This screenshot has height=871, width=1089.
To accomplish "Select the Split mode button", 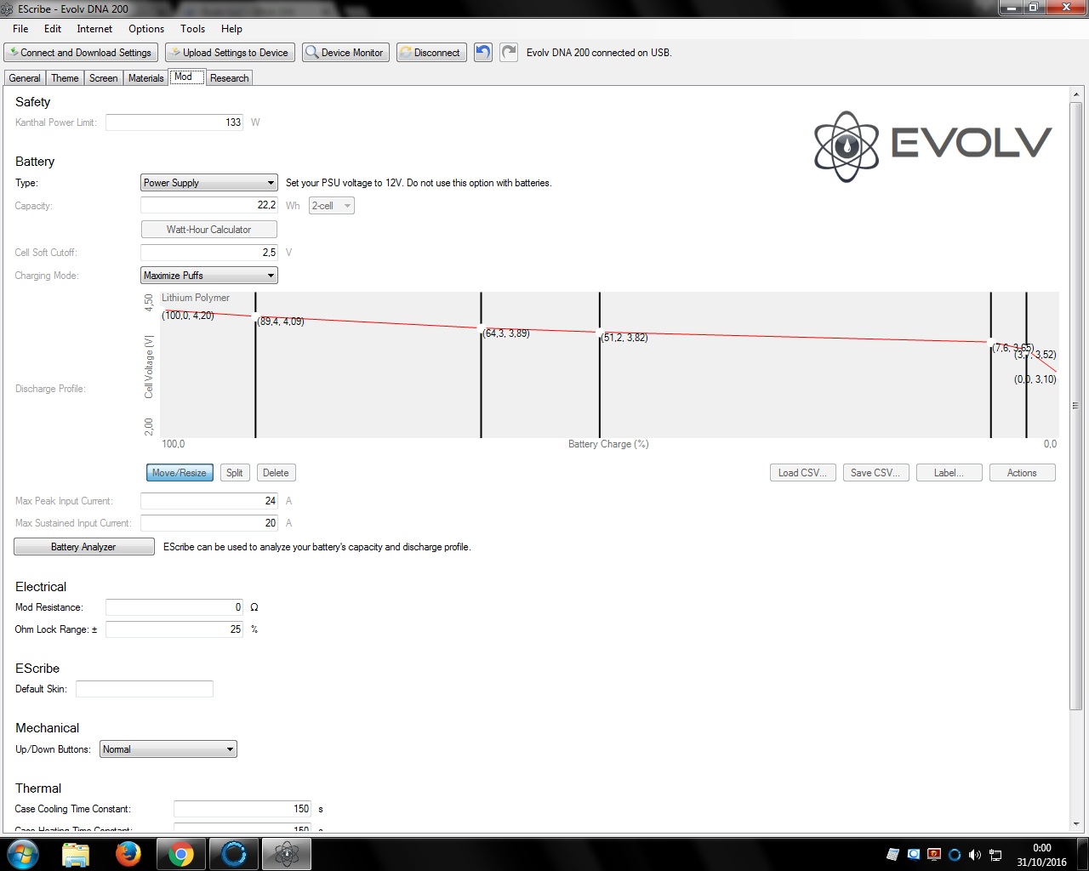I will pyautogui.click(x=235, y=473).
